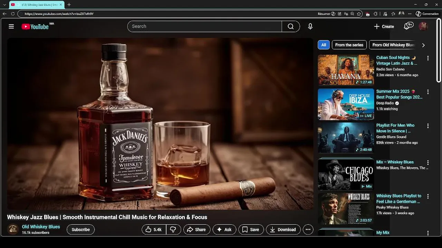Open Old Whiskey Blues channel name link
Image resolution: width=442 pixels, height=248 pixels.
[x=41, y=227]
